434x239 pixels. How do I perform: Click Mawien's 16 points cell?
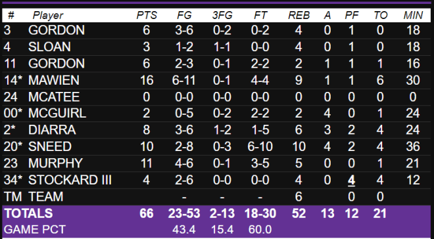point(147,80)
